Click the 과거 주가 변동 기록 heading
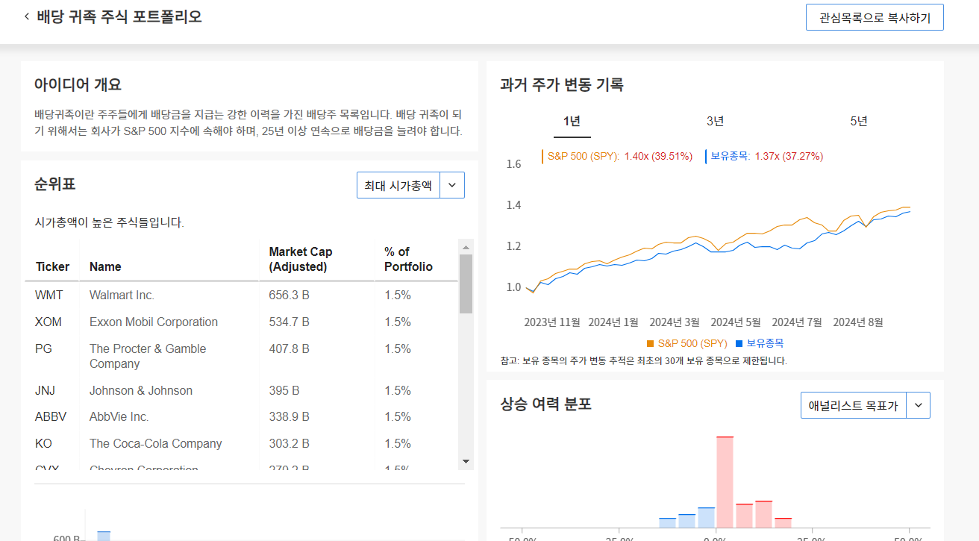The height and width of the screenshot is (541, 979). 562,85
